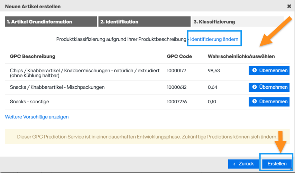Click the Auswählen column header
This screenshot has width=295, height=173.
[262, 56]
